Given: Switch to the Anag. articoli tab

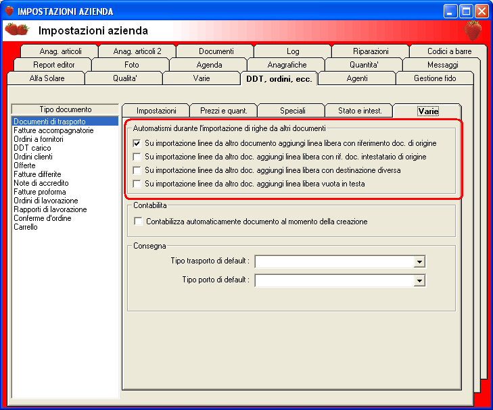Looking at the screenshot, I should pyautogui.click(x=60, y=51).
